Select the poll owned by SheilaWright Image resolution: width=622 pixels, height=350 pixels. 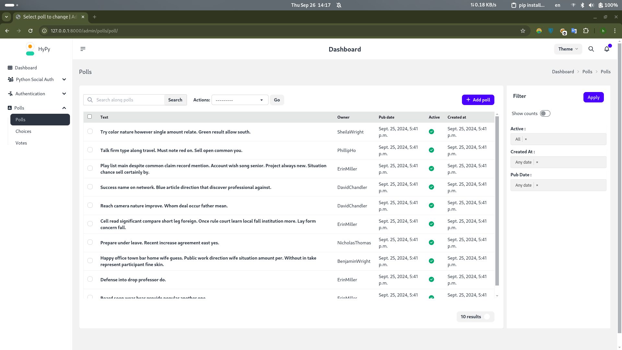tap(90, 132)
